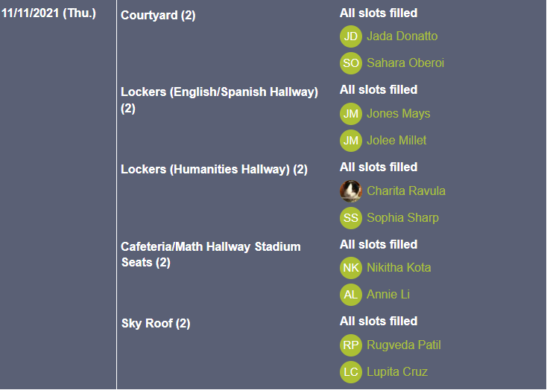Click Annie Li's AL avatar icon
The height and width of the screenshot is (390, 547).
pyautogui.click(x=351, y=295)
